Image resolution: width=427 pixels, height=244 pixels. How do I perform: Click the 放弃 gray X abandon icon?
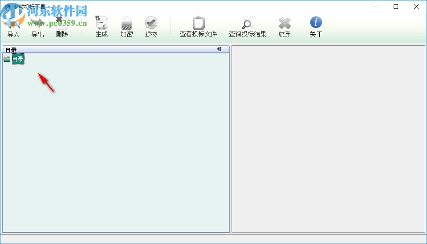pos(285,23)
